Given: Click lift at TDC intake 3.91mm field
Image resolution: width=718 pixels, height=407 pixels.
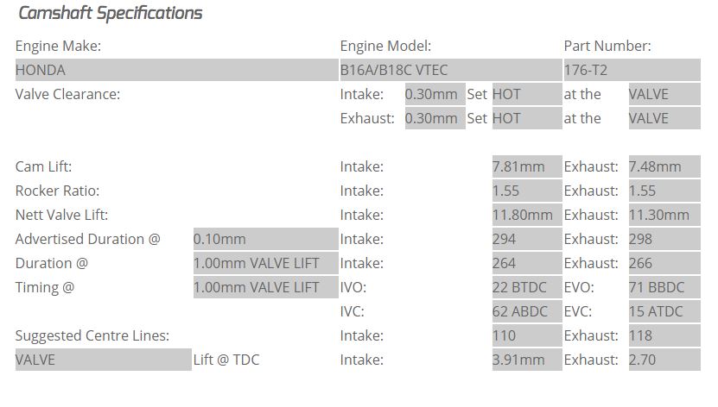Looking at the screenshot, I should 527,360.
